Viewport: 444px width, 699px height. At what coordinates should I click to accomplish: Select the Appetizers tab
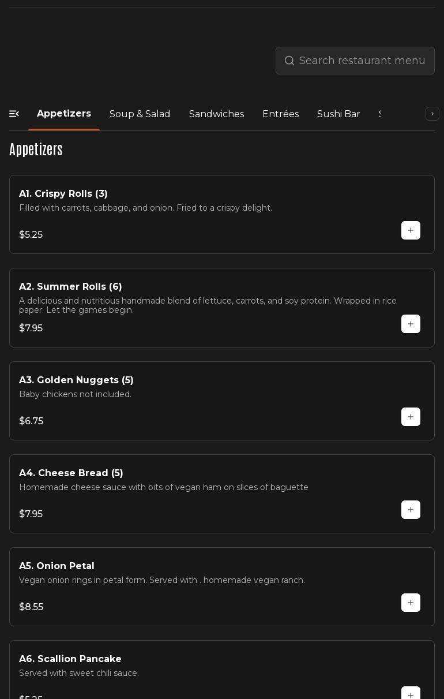pos(64,114)
